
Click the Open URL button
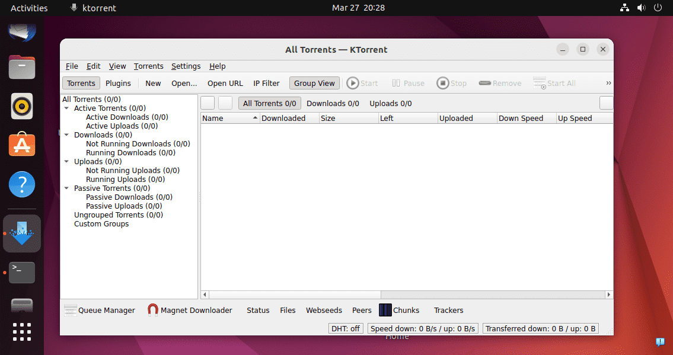coord(225,83)
